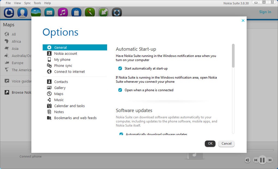Select Bookmarks and web feeds category
278x169 pixels.
pyautogui.click(x=75, y=118)
